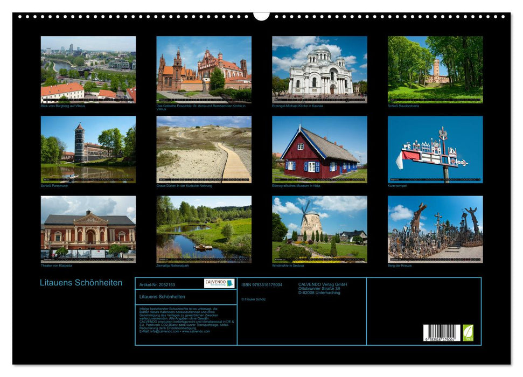Open the Windmühle in Seduva photo
523x377 pixels.
click(319, 229)
